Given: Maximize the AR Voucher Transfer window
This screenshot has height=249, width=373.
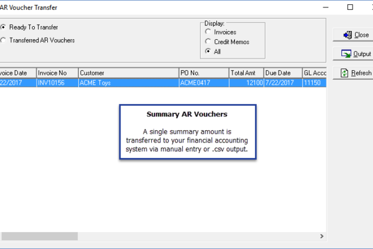Looking at the screenshot, I should (350, 7).
